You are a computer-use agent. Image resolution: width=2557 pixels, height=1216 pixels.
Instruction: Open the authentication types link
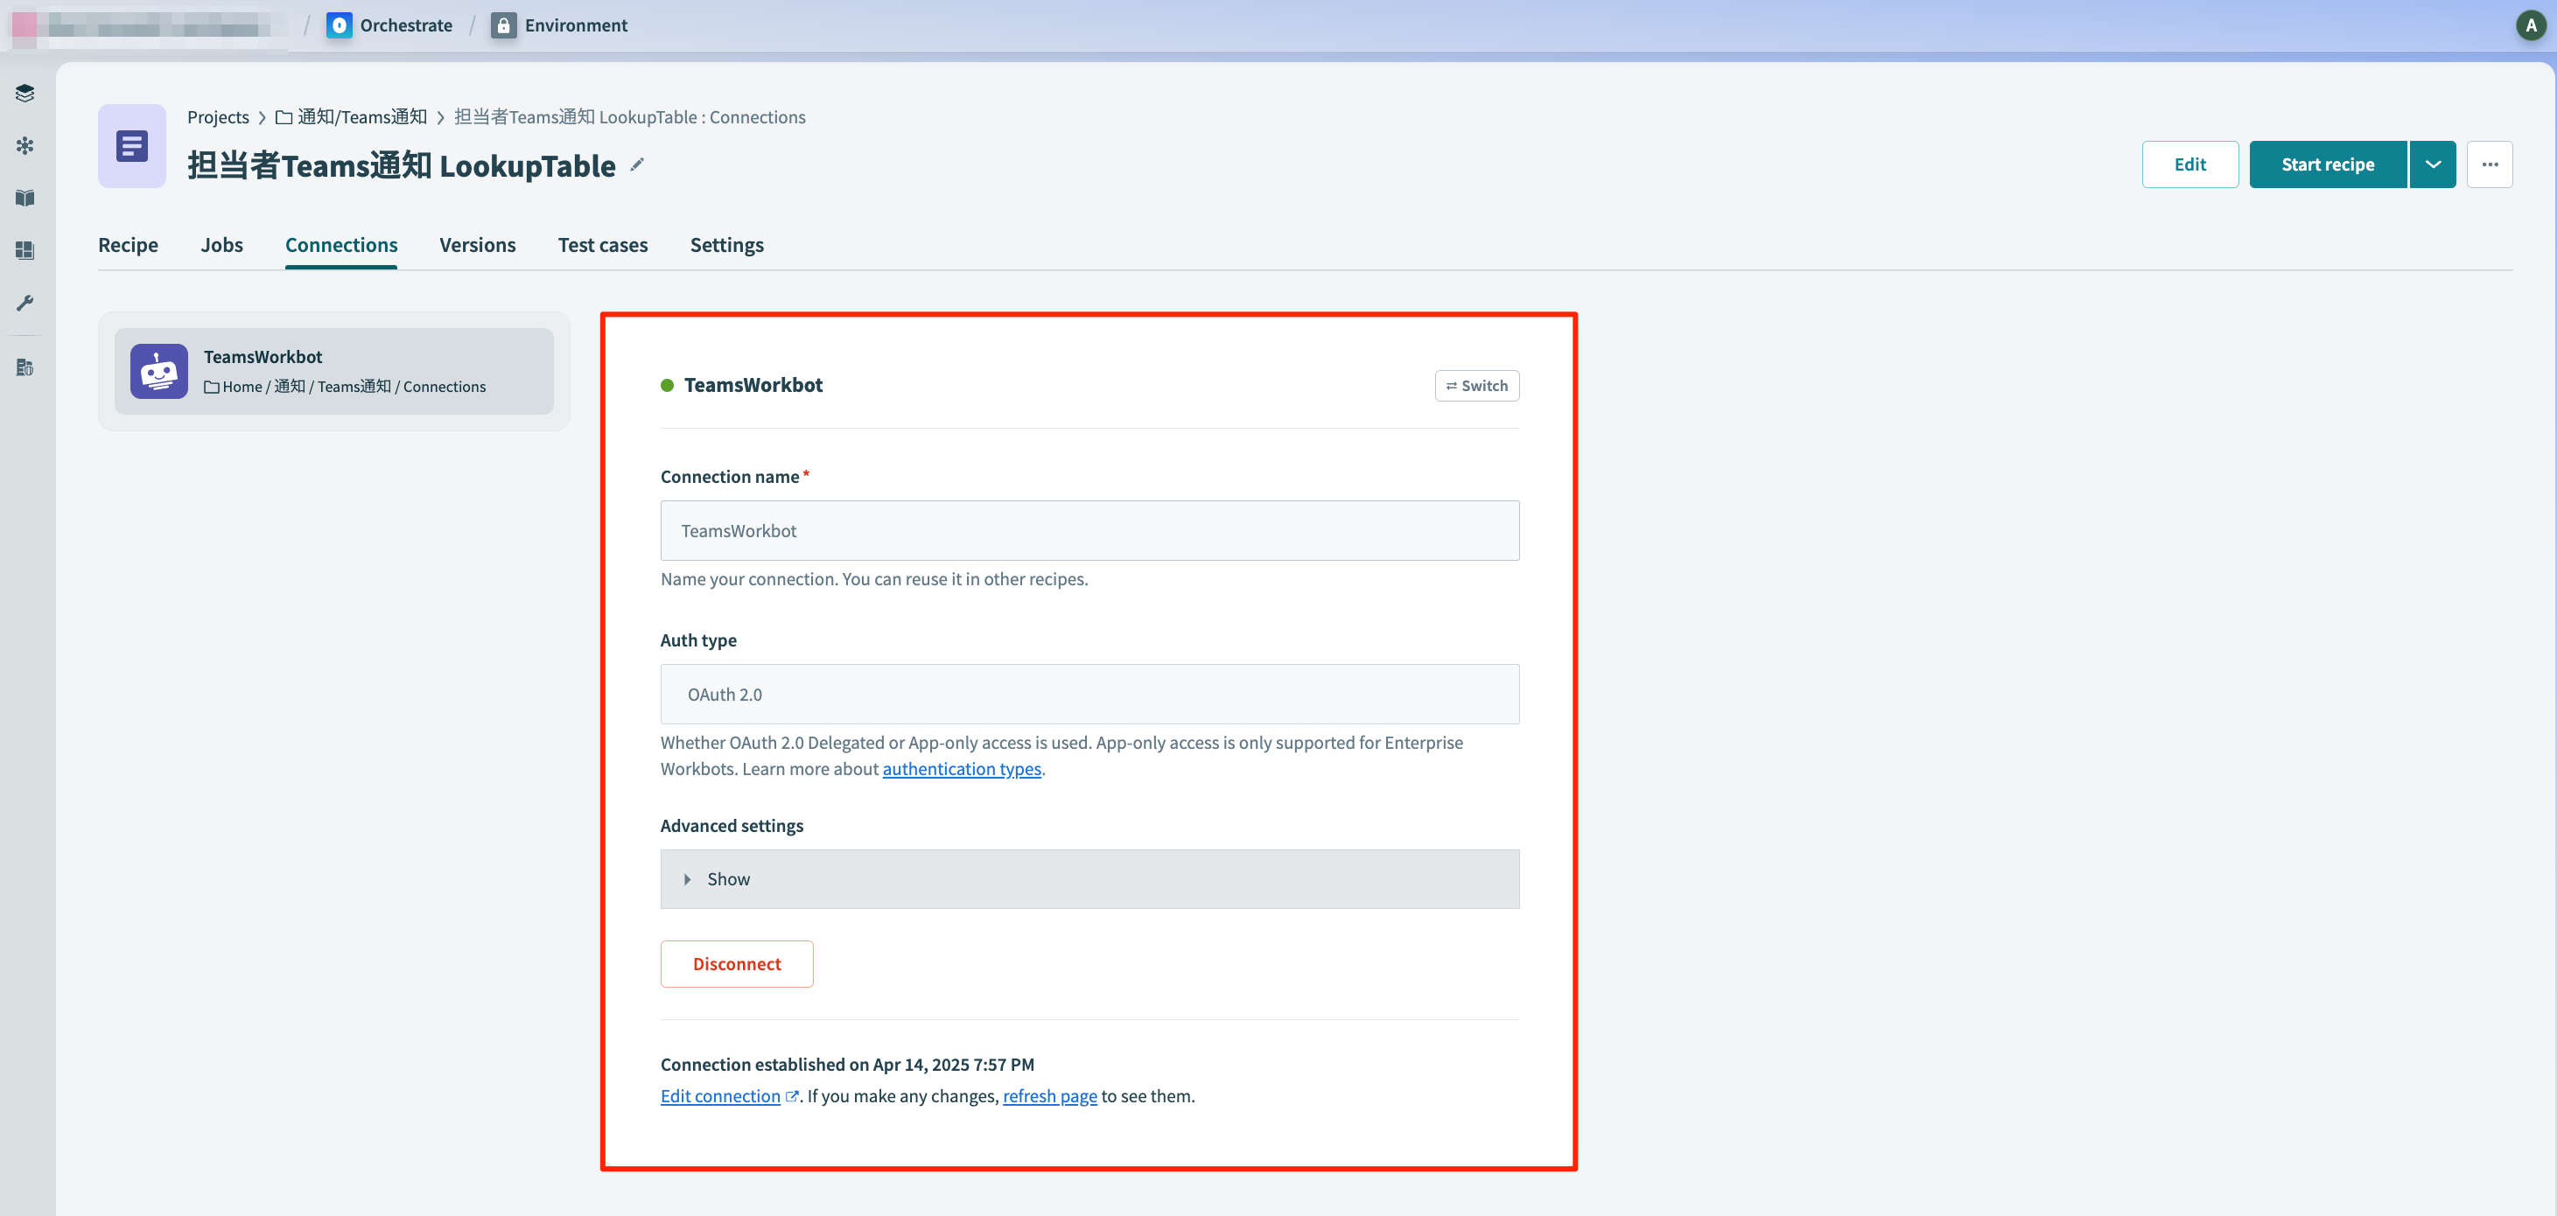pyautogui.click(x=961, y=768)
